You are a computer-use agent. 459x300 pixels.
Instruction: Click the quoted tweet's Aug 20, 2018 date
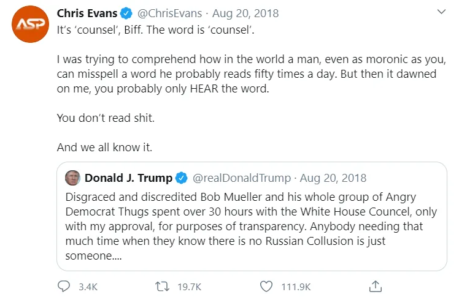(x=334, y=178)
